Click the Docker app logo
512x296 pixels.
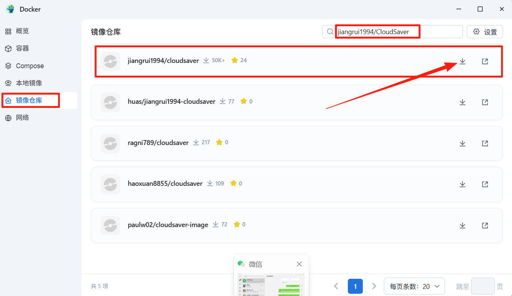pos(10,9)
